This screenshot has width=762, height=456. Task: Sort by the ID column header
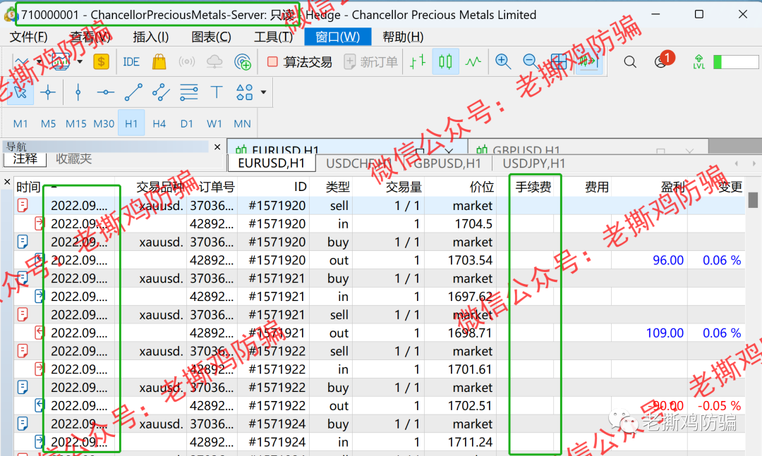pos(301,187)
